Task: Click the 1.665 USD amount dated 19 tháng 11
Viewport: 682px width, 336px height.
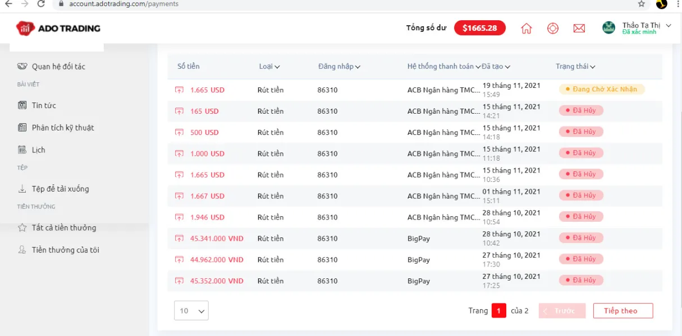Action: 207,90
